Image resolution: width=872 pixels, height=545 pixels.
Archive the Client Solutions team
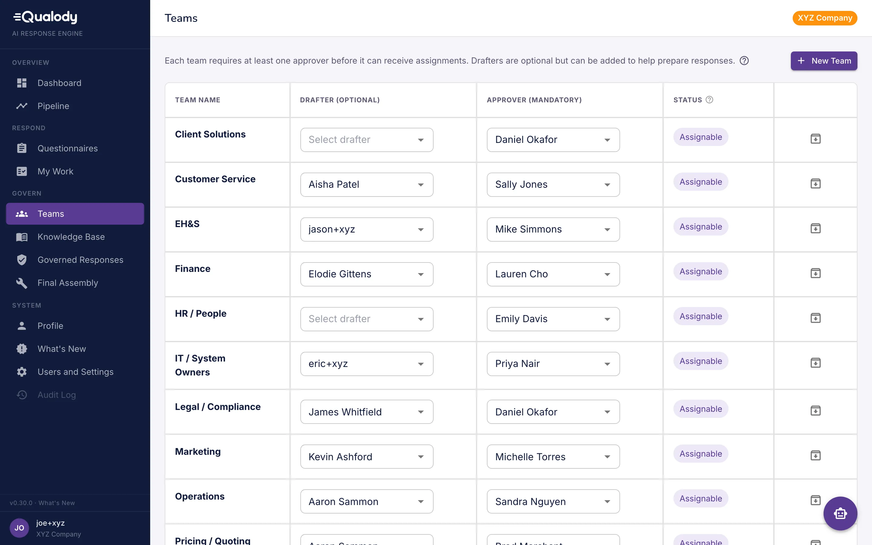click(815, 139)
